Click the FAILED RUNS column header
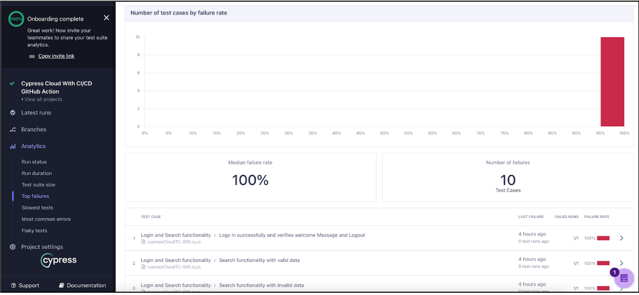 [x=566, y=217]
